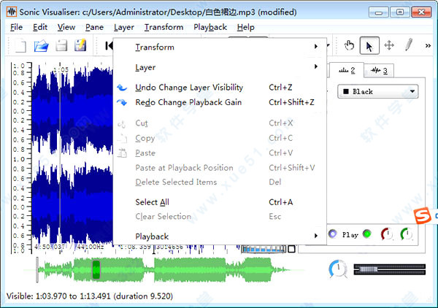Open the Layer menu in menu bar
The image size is (438, 308).
(124, 27)
